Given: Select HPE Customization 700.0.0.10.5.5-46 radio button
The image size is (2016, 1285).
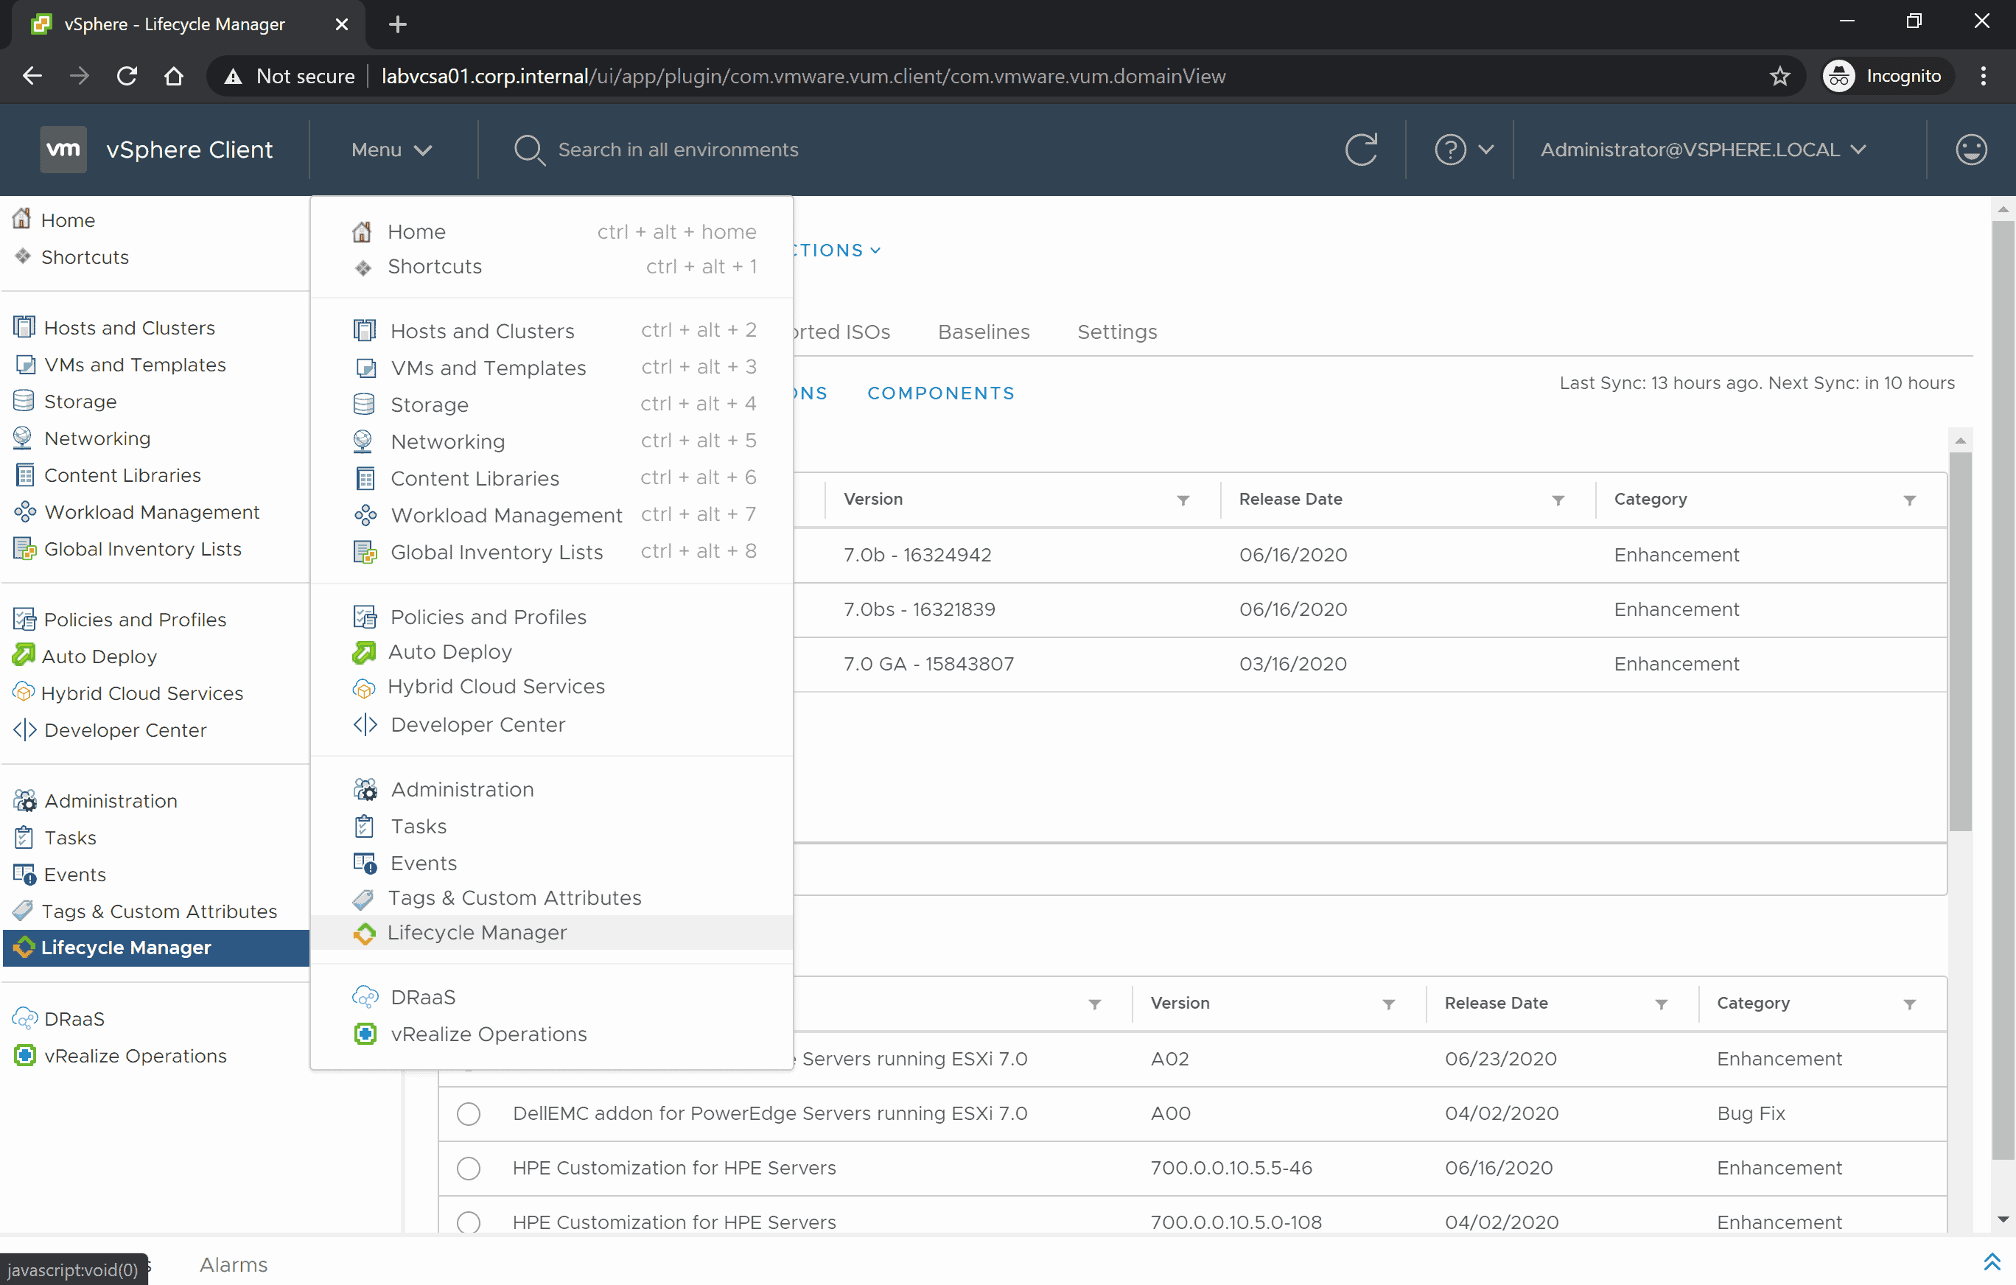Looking at the screenshot, I should [x=469, y=1168].
